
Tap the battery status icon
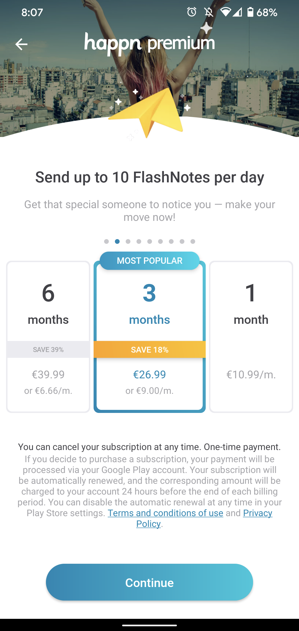click(250, 12)
